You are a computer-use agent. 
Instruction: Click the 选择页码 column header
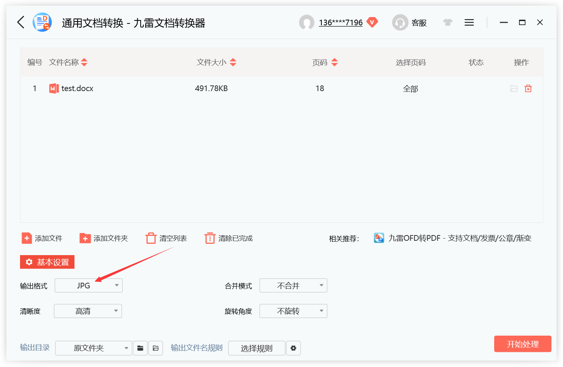[x=411, y=62]
